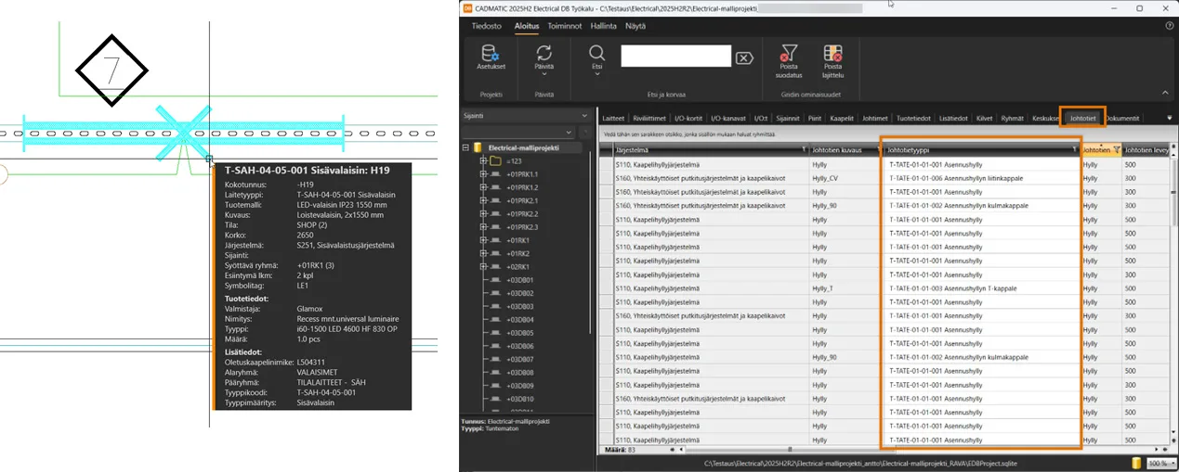Click the search text input field
Viewport: 1179px width, 472px height.
677,57
